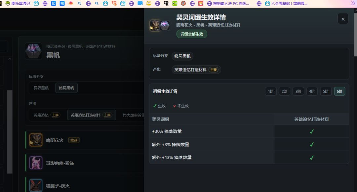Image resolution: width=357 pixels, height=192 pixels.
Task: Click the 词缀全部生效 green badge
Action: pyautogui.click(x=192, y=34)
